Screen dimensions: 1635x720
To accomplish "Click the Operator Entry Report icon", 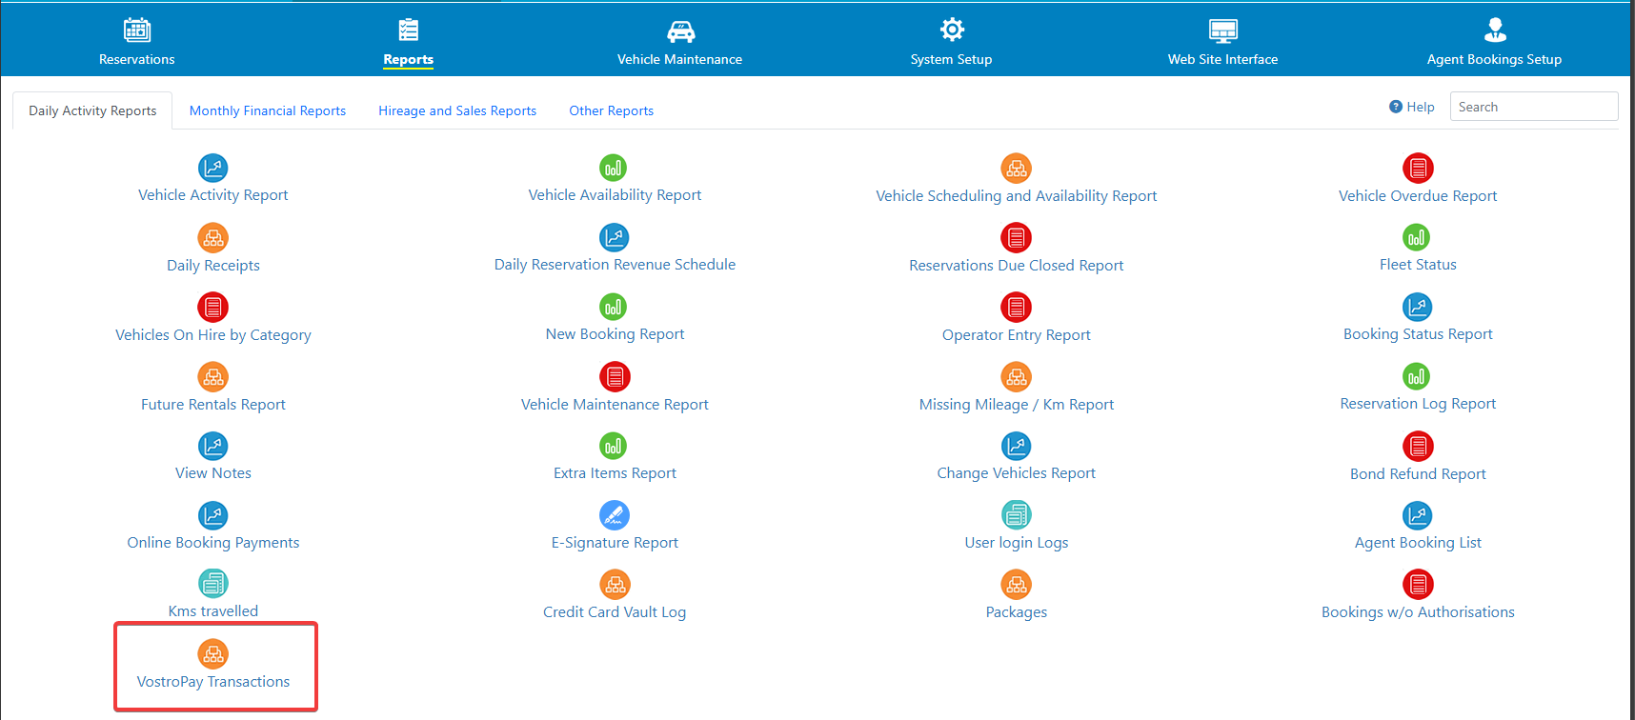I will tap(1017, 307).
